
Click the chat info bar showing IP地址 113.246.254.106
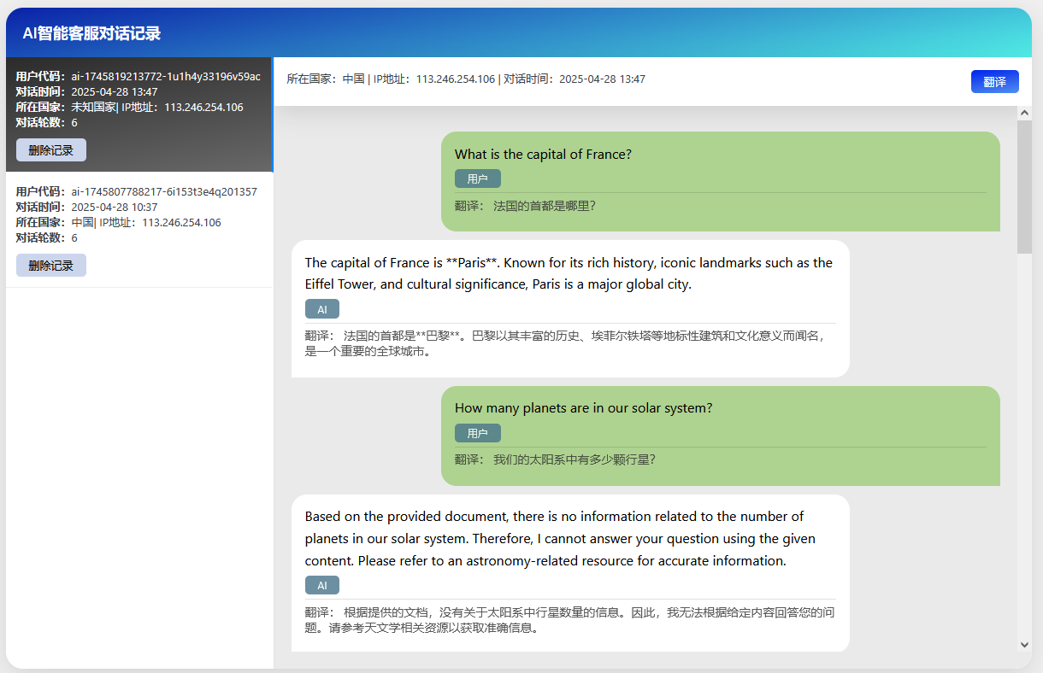(466, 79)
